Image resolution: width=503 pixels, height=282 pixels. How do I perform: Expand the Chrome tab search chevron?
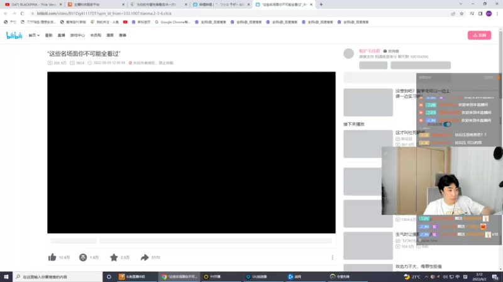point(461,4)
